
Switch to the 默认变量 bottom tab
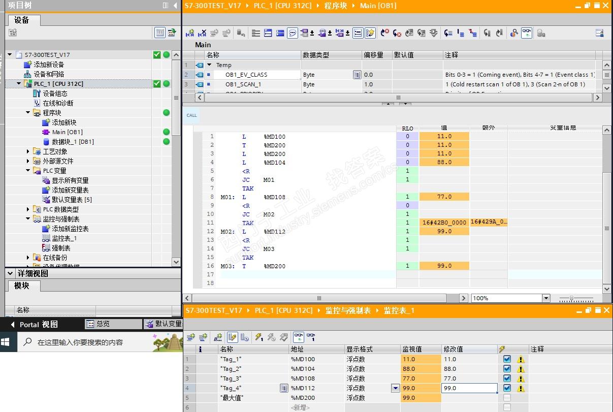pos(164,324)
